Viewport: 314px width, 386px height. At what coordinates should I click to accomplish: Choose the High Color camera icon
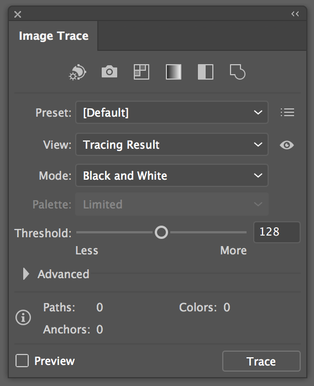coord(109,72)
